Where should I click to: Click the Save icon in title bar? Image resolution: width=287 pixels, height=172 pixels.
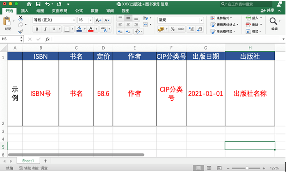click(x=38, y=4)
